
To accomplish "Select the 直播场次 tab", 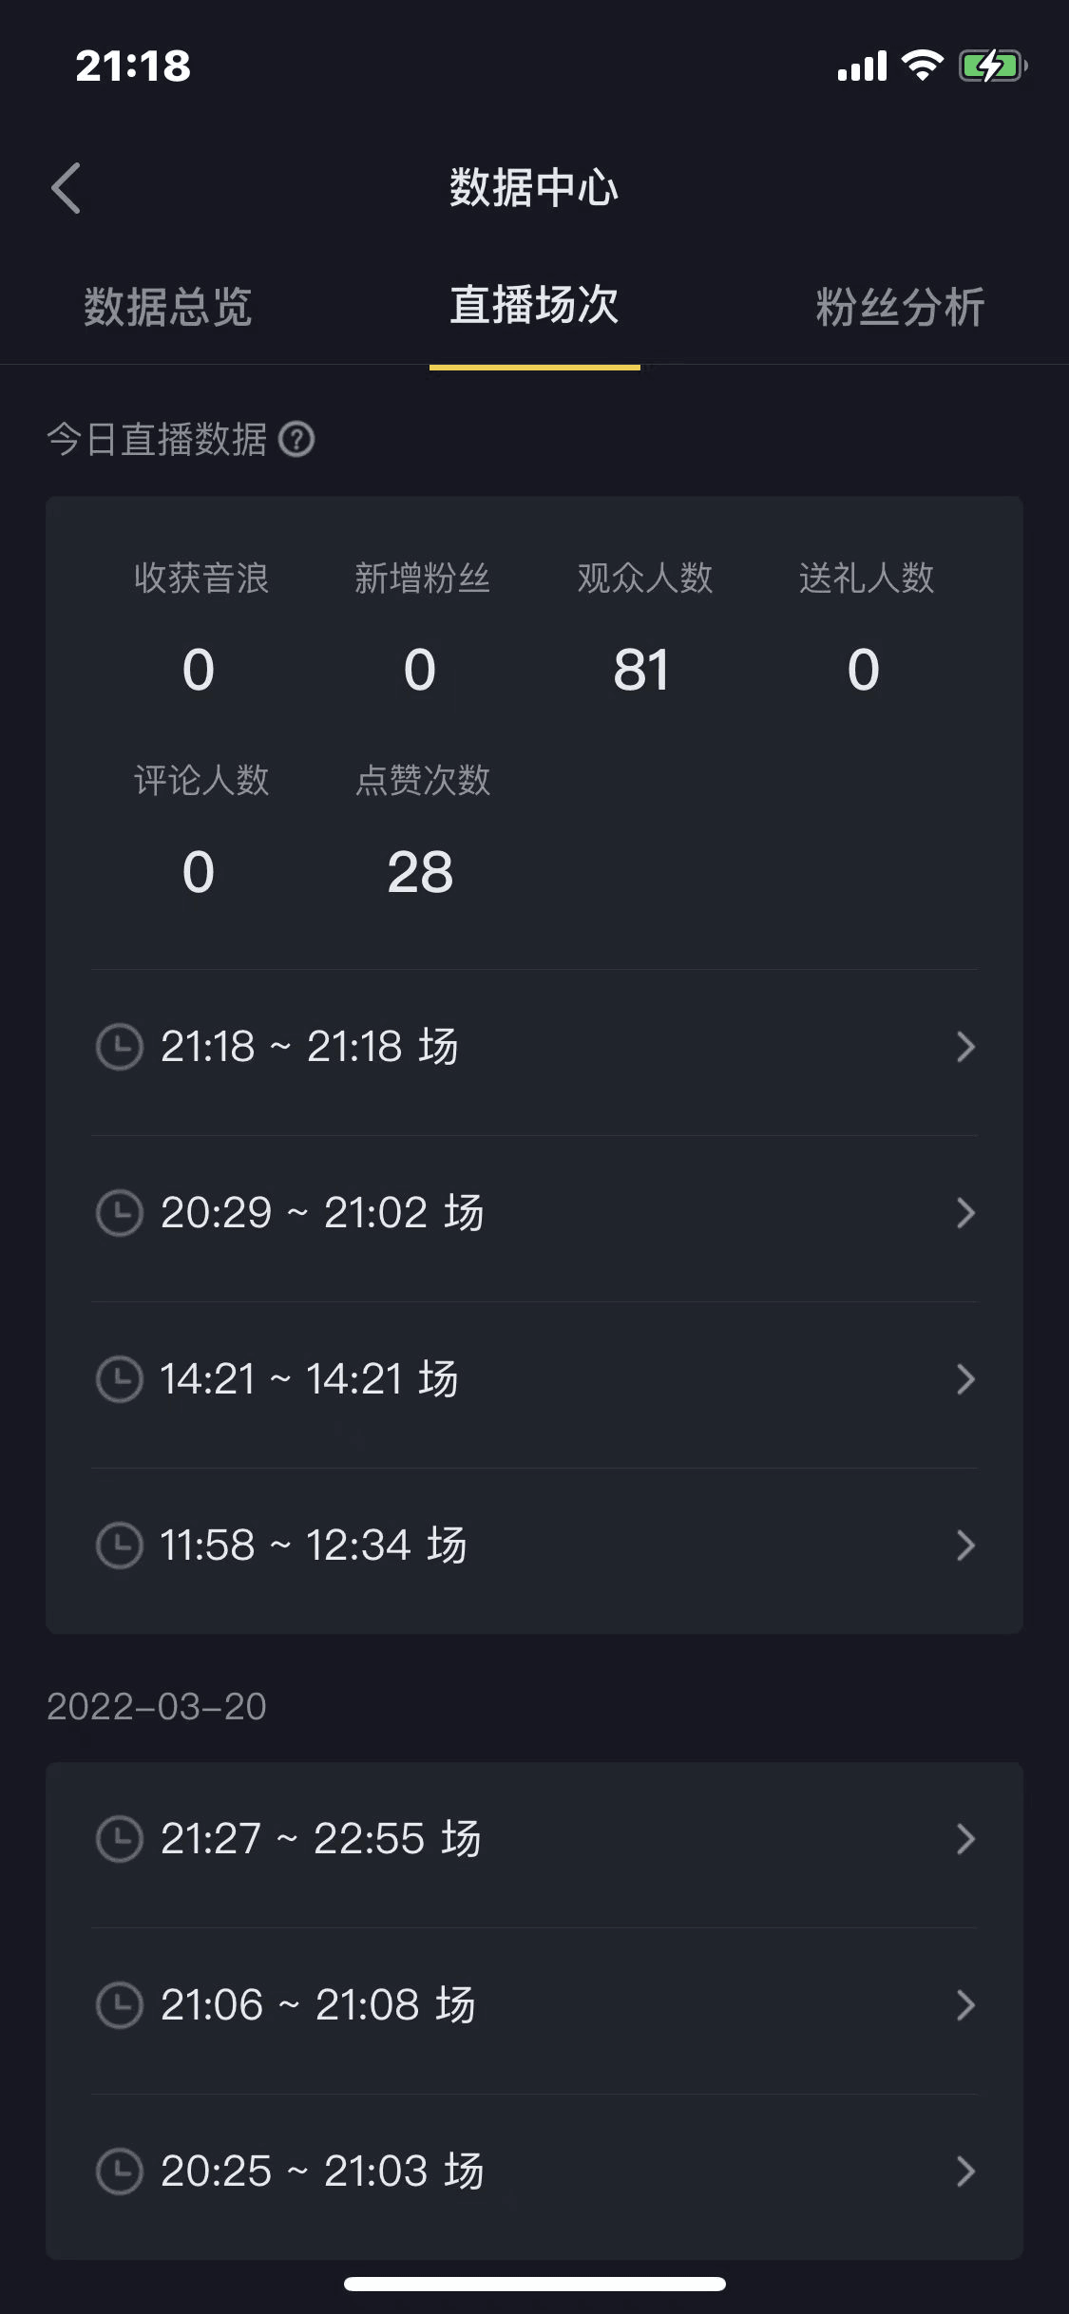I will click(534, 306).
